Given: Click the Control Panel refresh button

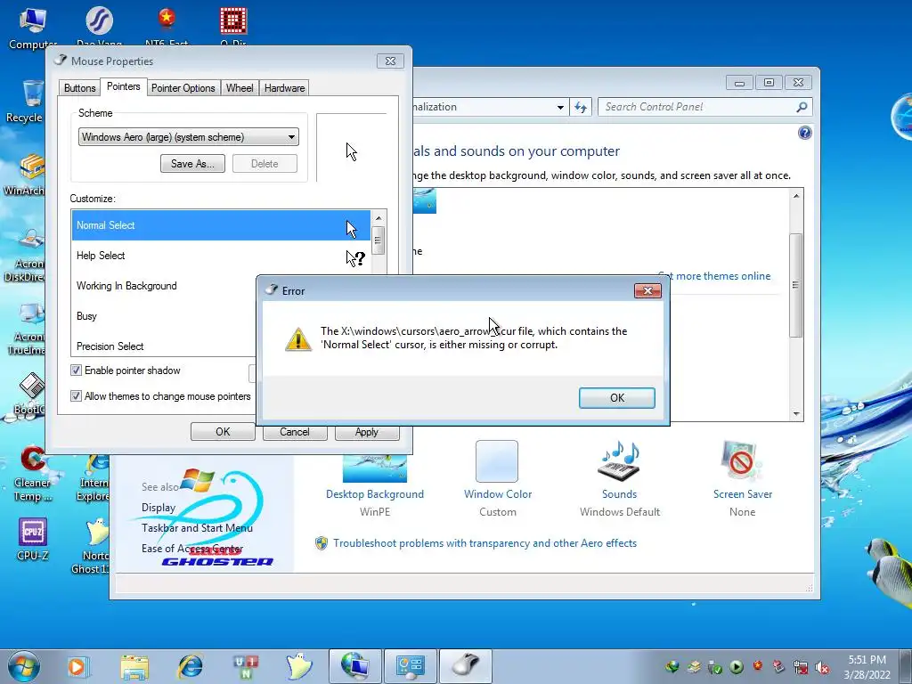Looking at the screenshot, I should 581,107.
